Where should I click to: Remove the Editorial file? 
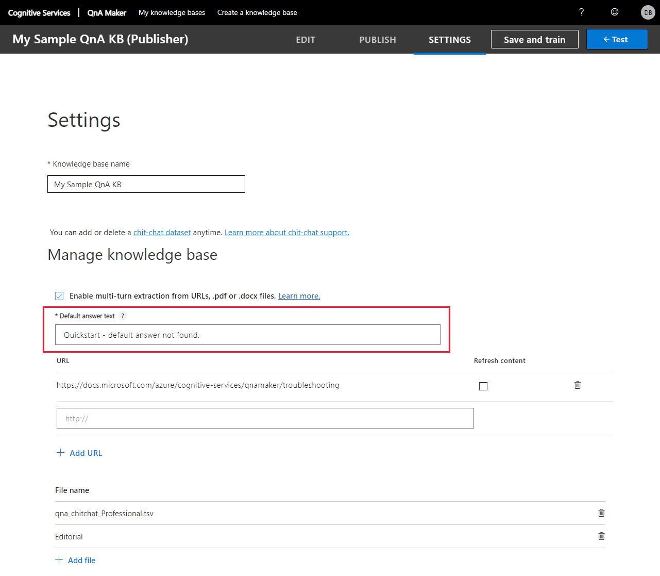(x=601, y=536)
